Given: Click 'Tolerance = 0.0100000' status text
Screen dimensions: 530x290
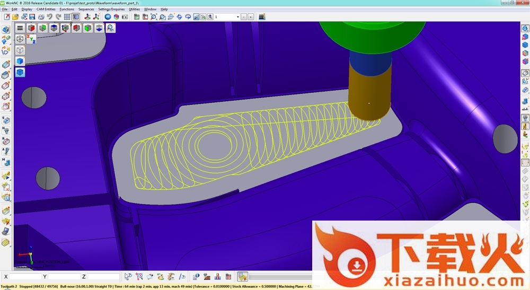Looking at the screenshot, I should [x=211, y=287].
